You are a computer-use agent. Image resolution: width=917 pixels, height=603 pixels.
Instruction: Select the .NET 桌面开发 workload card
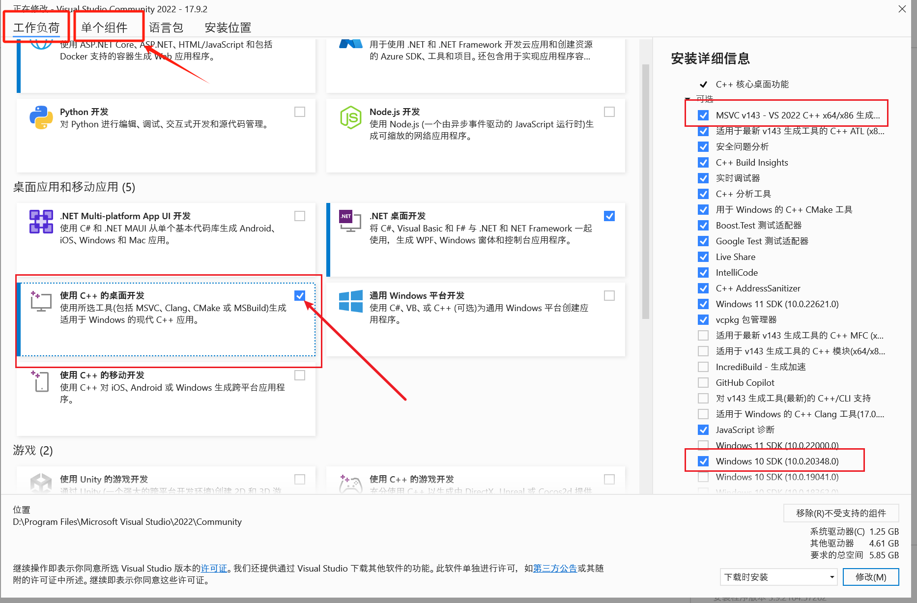[476, 240]
